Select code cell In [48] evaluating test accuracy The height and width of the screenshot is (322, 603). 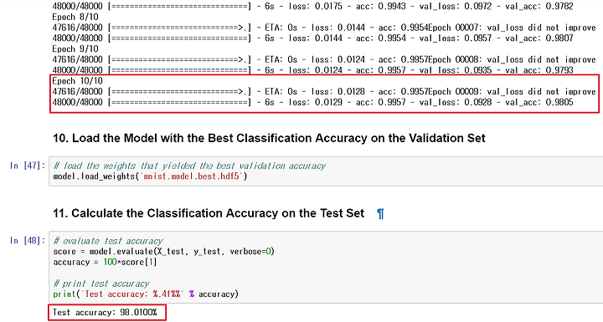326,267
